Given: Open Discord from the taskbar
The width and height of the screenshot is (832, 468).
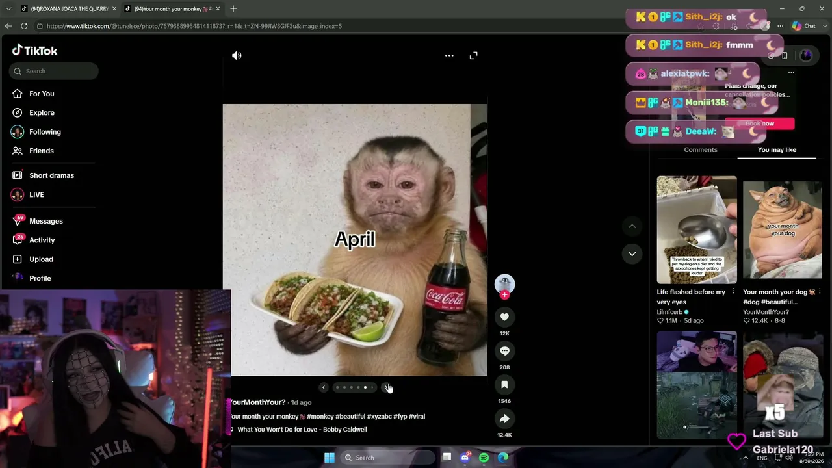Looking at the screenshot, I should pos(465,458).
